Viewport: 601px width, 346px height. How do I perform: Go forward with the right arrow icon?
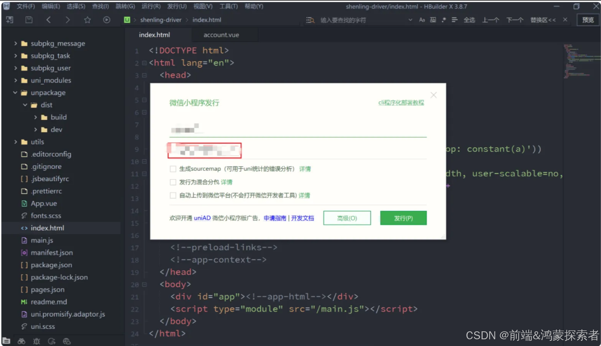click(x=67, y=20)
